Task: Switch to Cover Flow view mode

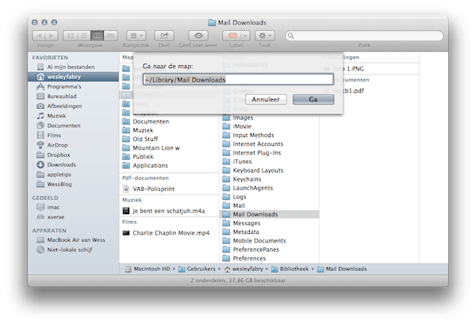Action: point(111,36)
